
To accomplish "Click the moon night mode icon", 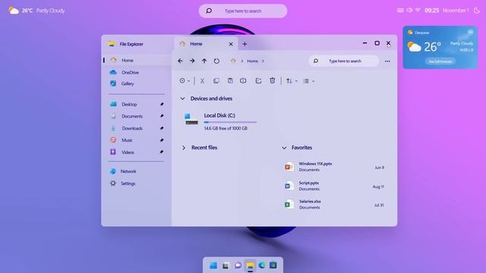I will tap(477, 11).
